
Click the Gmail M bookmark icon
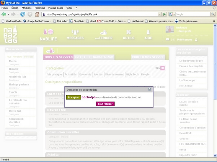point(99,21)
